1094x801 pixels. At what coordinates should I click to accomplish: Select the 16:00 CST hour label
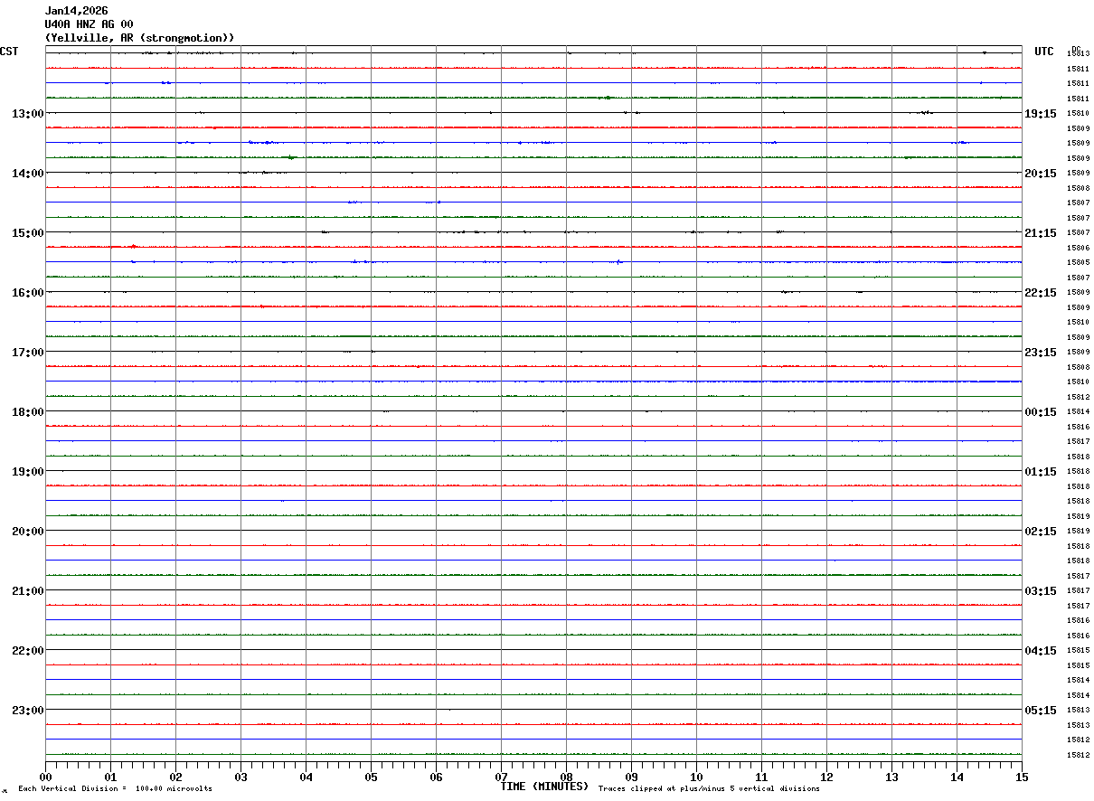coord(28,293)
